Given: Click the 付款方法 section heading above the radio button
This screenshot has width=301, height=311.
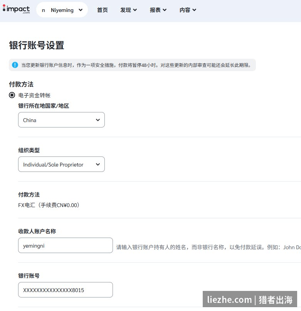Looking at the screenshot, I should pyautogui.click(x=21, y=84).
